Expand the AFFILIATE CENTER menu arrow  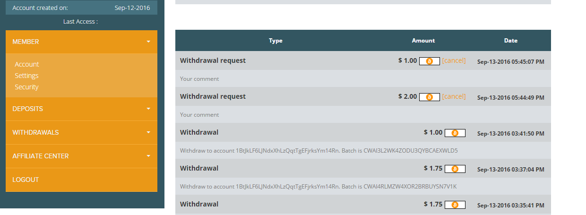click(148, 156)
